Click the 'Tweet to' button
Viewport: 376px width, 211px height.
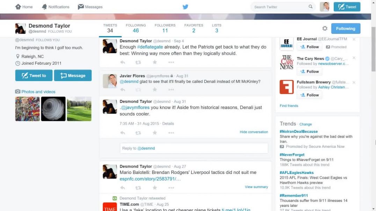point(34,75)
